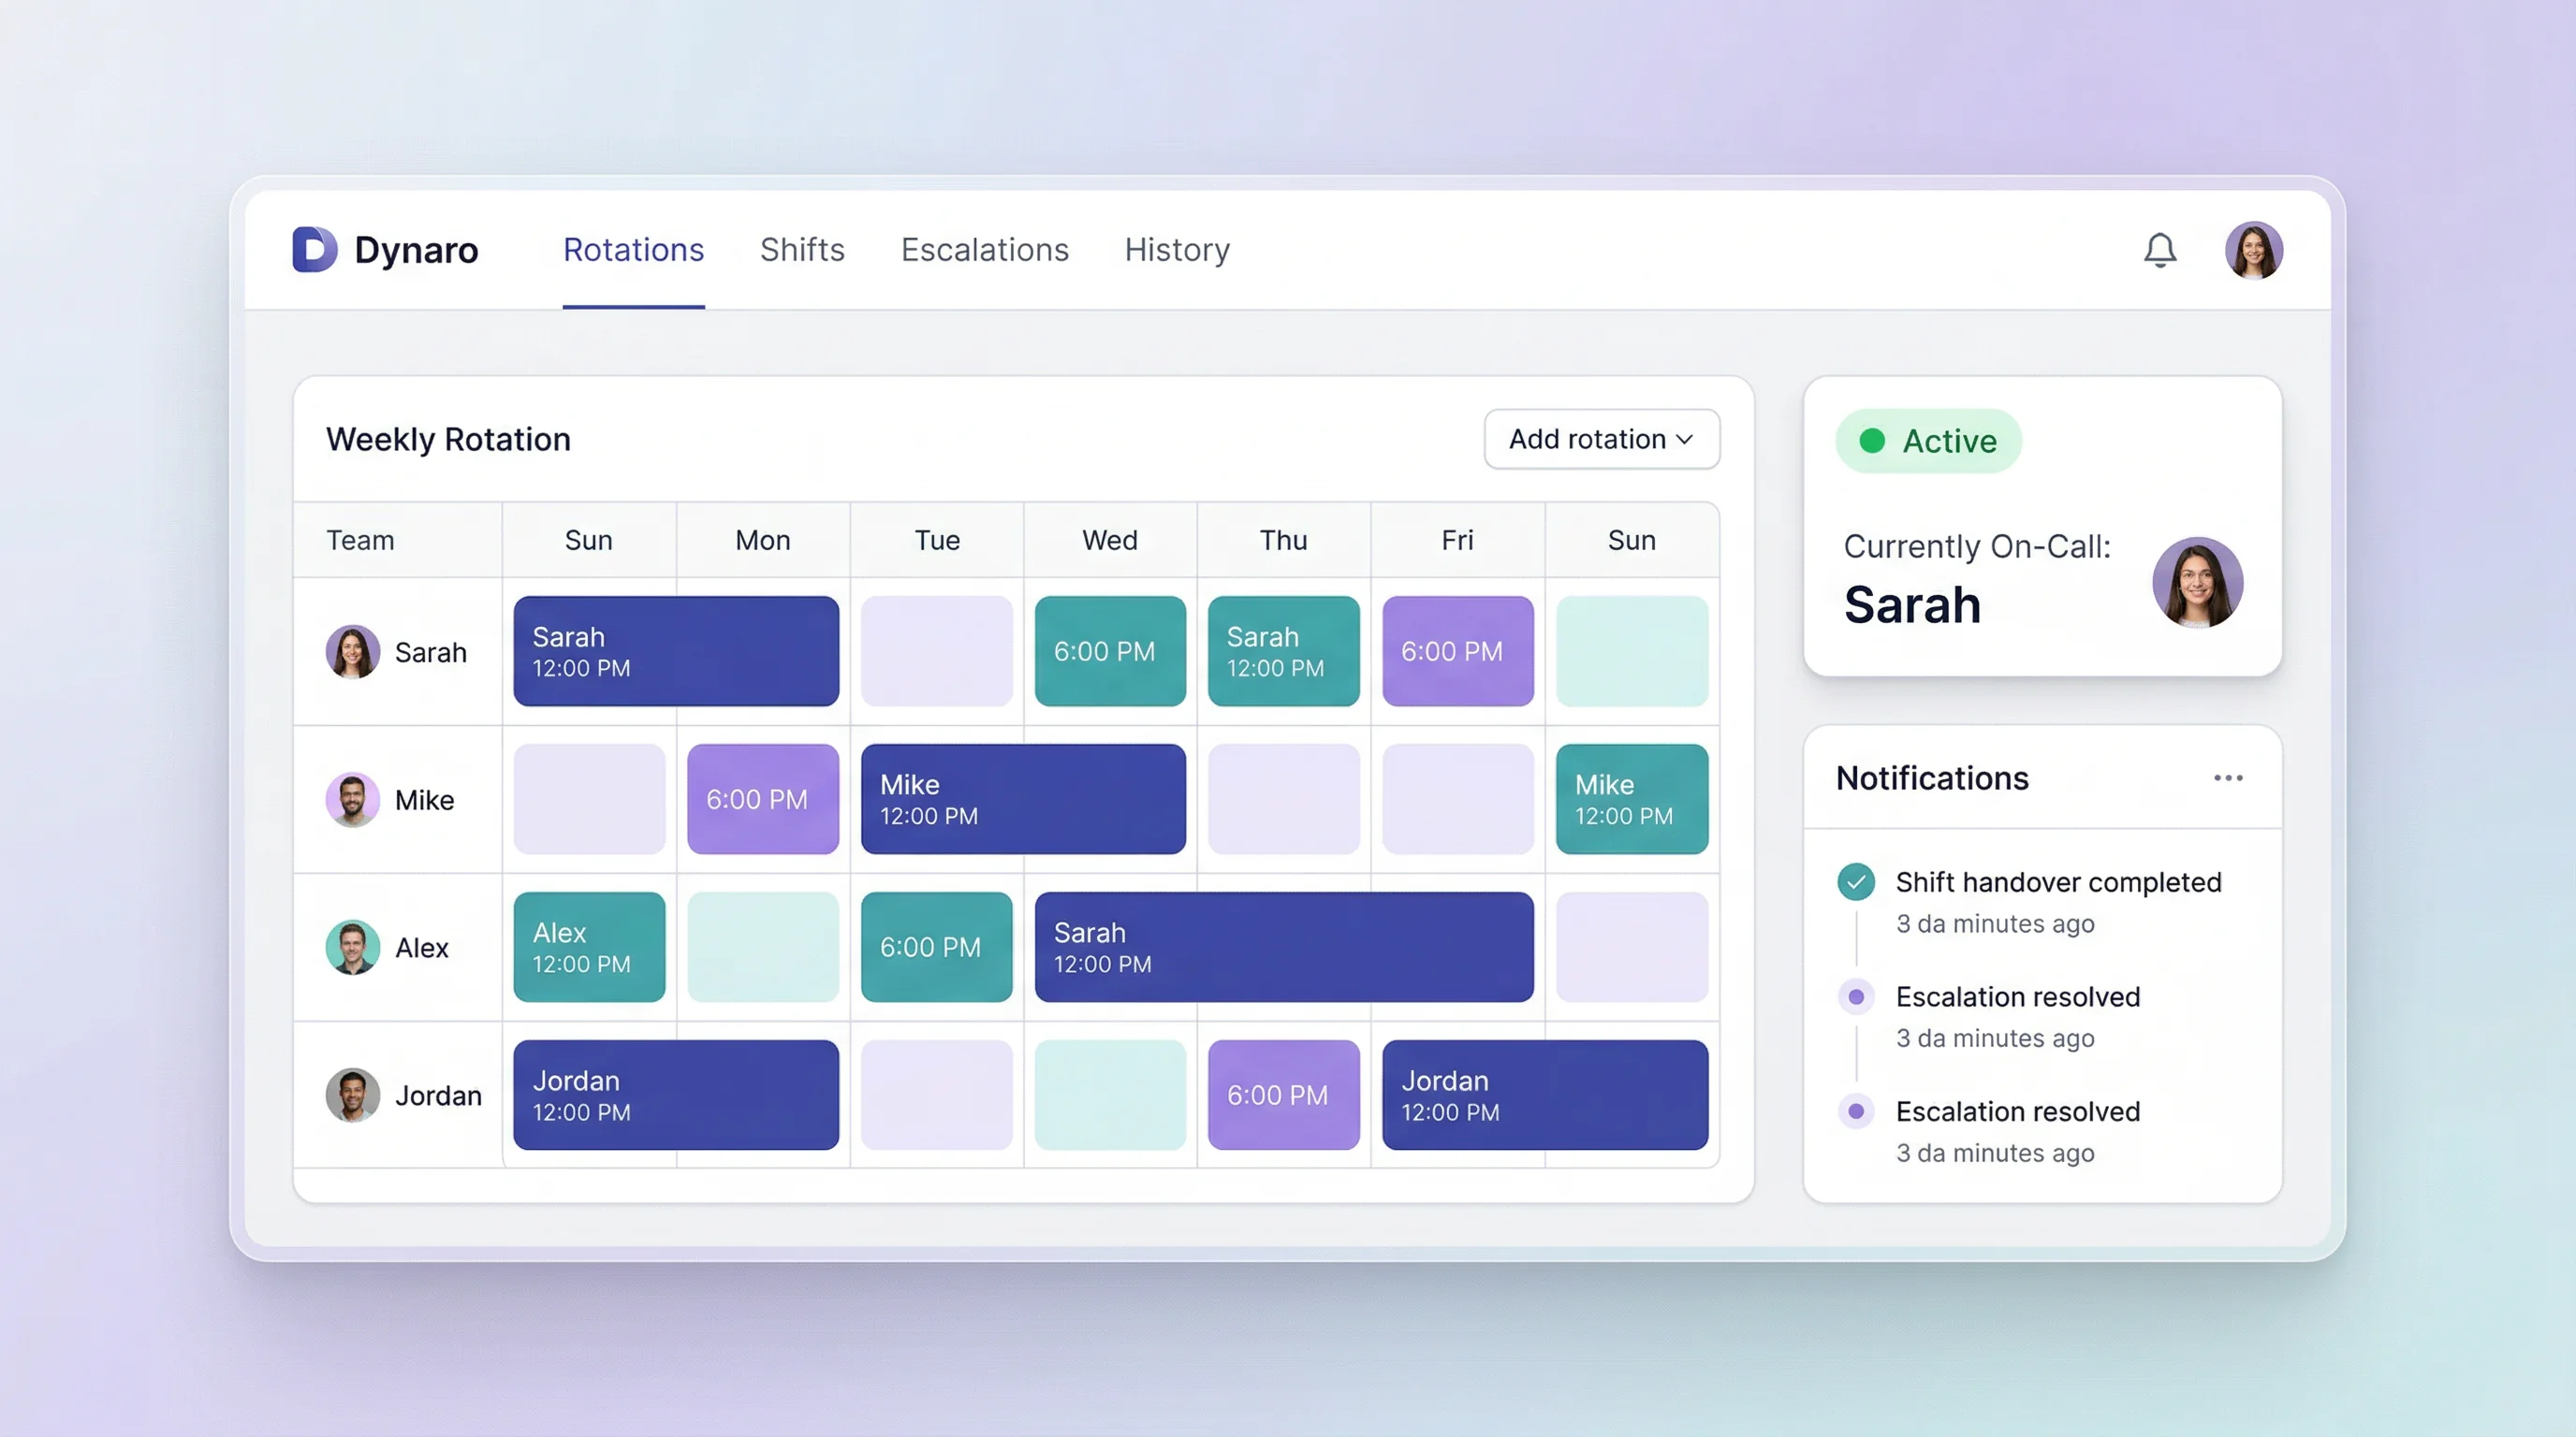The width and height of the screenshot is (2576, 1437).
Task: Open the Escalations section
Action: point(984,250)
